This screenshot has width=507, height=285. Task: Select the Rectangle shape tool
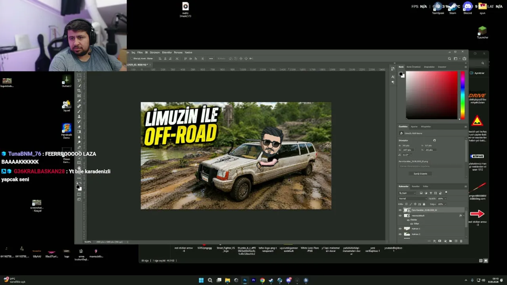pos(79,163)
